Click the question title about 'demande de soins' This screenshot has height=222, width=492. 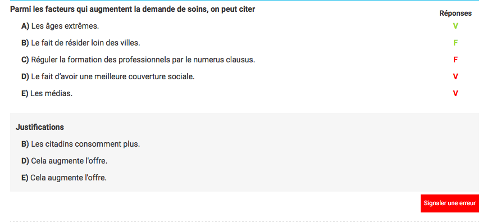pyautogui.click(x=133, y=10)
